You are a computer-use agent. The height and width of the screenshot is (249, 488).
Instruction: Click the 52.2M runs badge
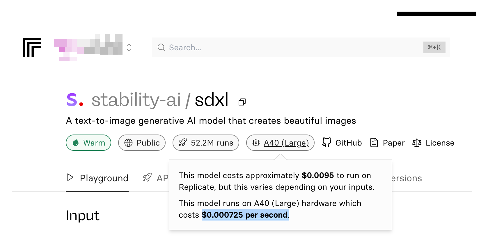tap(206, 143)
